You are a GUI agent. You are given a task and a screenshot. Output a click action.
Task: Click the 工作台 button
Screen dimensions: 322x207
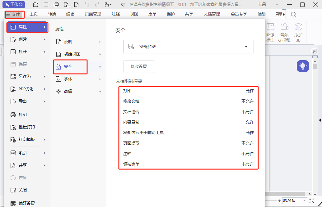(14, 4)
